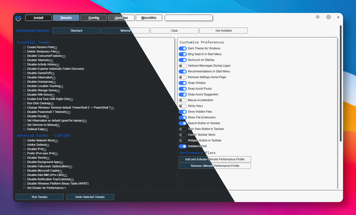Click the Essential Tweaks heading

click(34, 42)
